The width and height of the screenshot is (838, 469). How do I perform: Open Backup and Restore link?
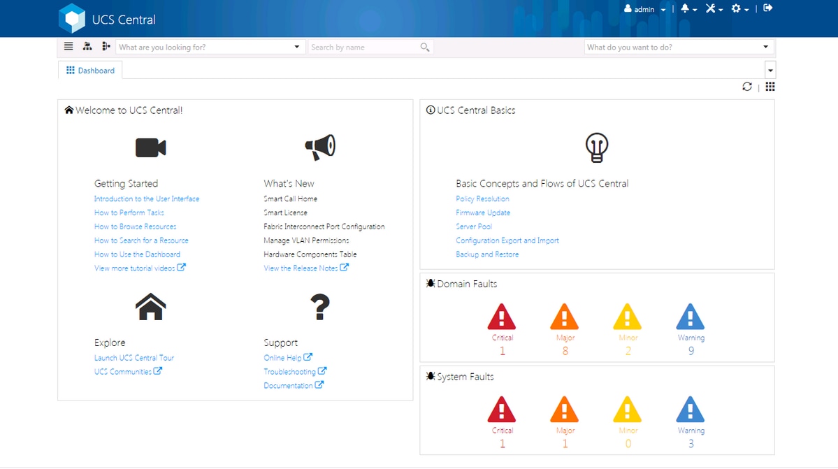(487, 254)
